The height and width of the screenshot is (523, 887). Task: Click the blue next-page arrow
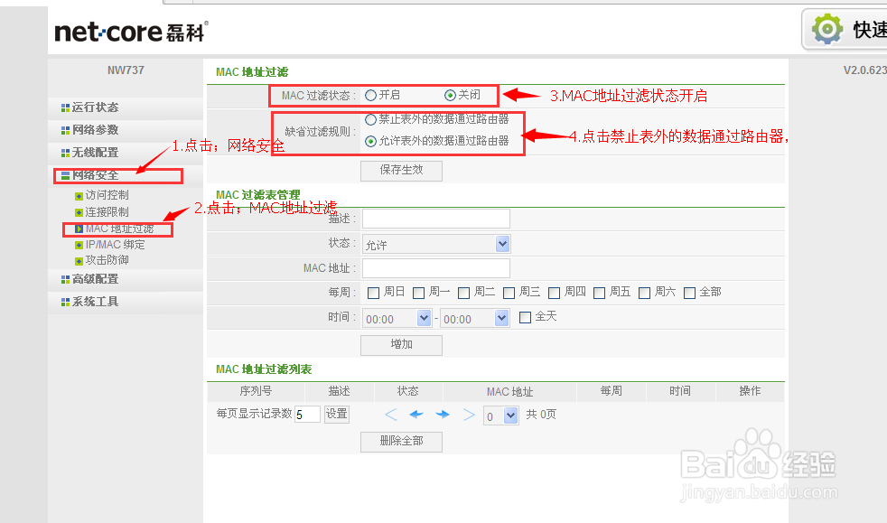pos(443,414)
